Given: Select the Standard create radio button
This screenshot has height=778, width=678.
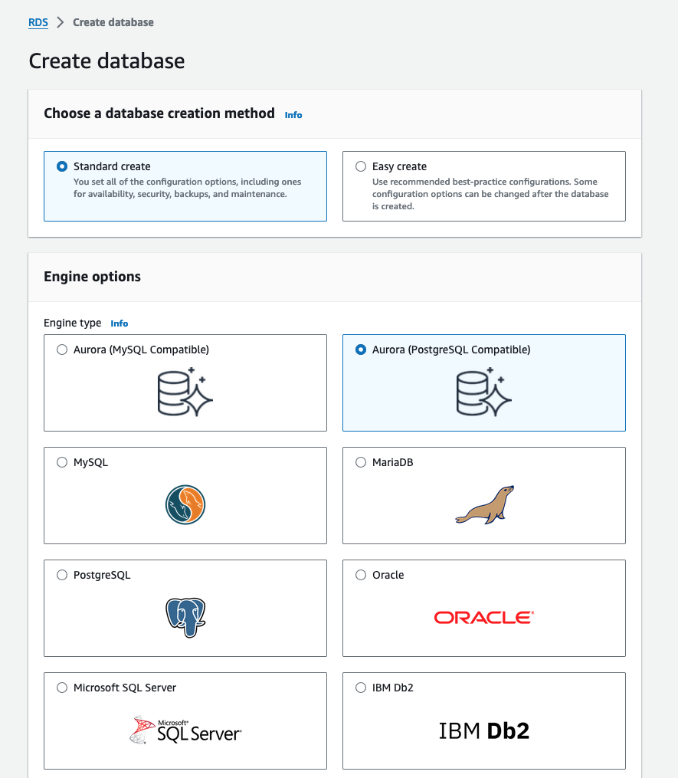Looking at the screenshot, I should point(62,166).
